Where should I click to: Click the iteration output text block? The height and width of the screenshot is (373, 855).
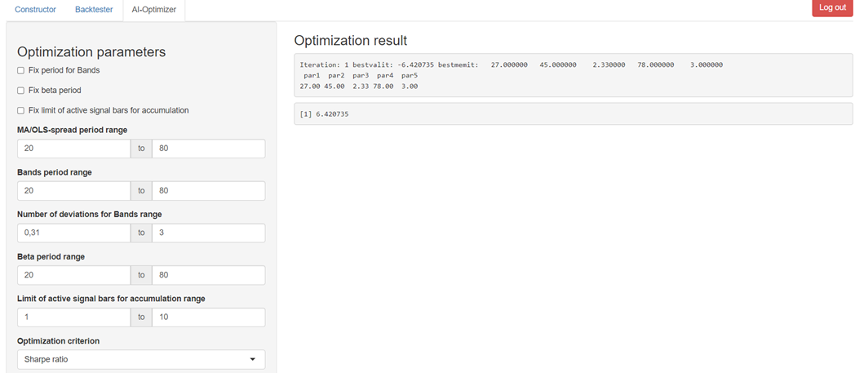[573, 75]
